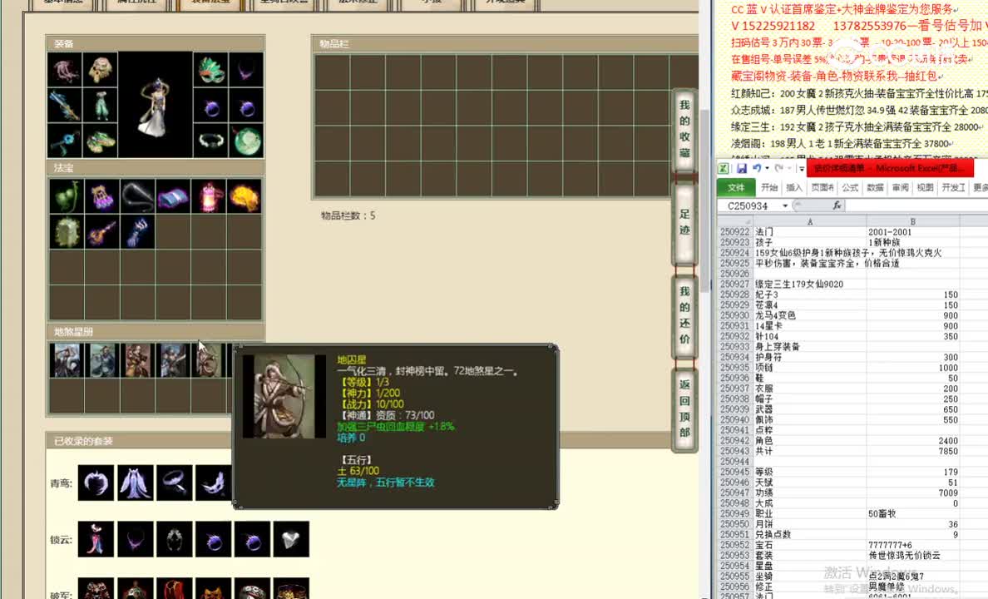
Task: Open 我的还价 side button
Action: pyautogui.click(x=684, y=315)
